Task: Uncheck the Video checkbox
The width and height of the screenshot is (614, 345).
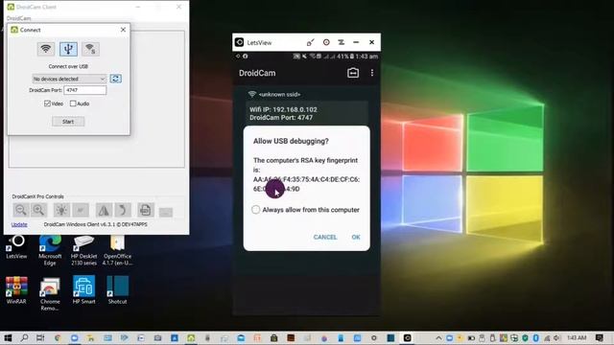Action: (x=47, y=103)
